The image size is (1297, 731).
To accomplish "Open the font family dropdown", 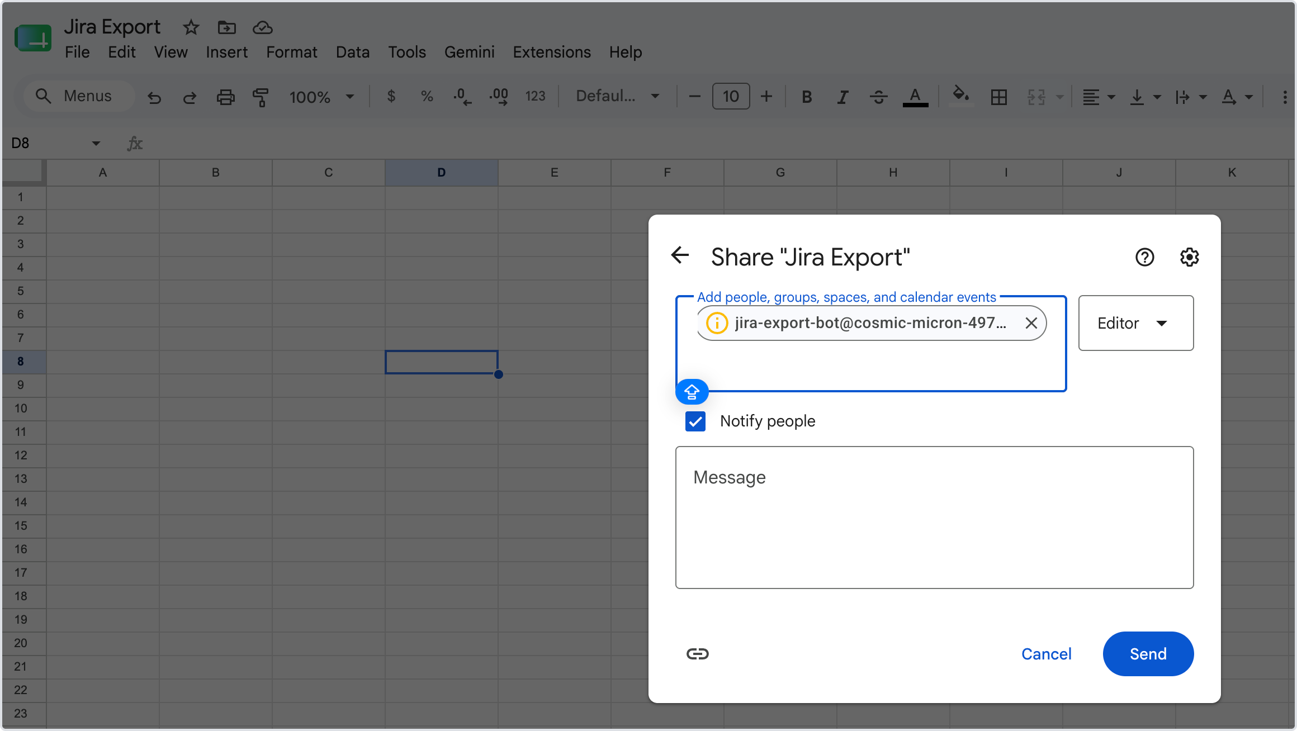I will [617, 97].
